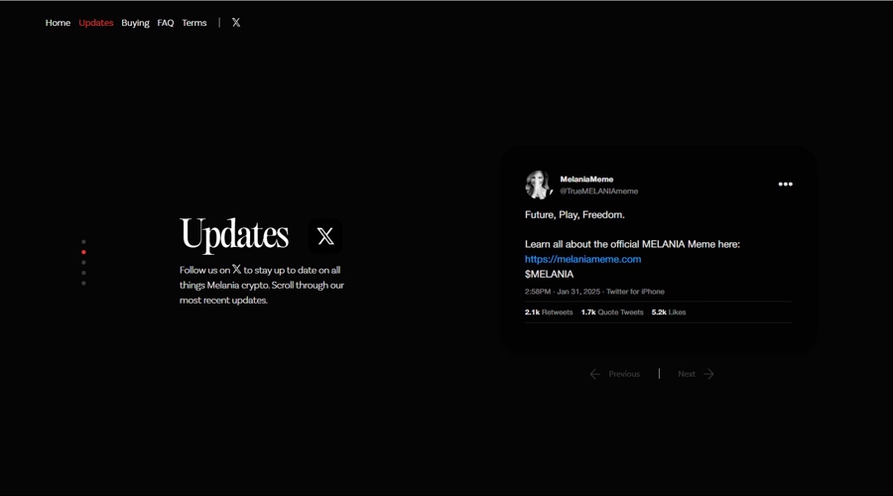Screen dimensions: 893x496
Task: Click the small X logo in follow-us text
Action: click(x=236, y=269)
